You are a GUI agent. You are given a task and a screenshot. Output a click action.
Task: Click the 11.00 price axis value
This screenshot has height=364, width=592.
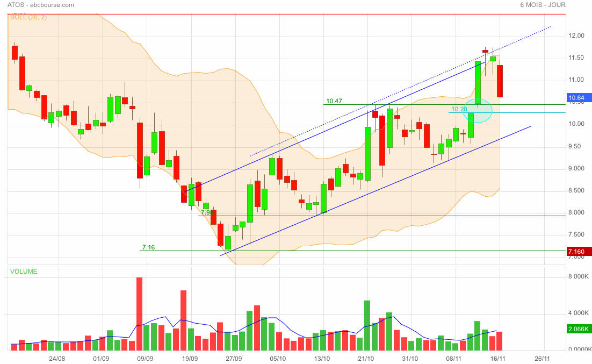(576, 80)
